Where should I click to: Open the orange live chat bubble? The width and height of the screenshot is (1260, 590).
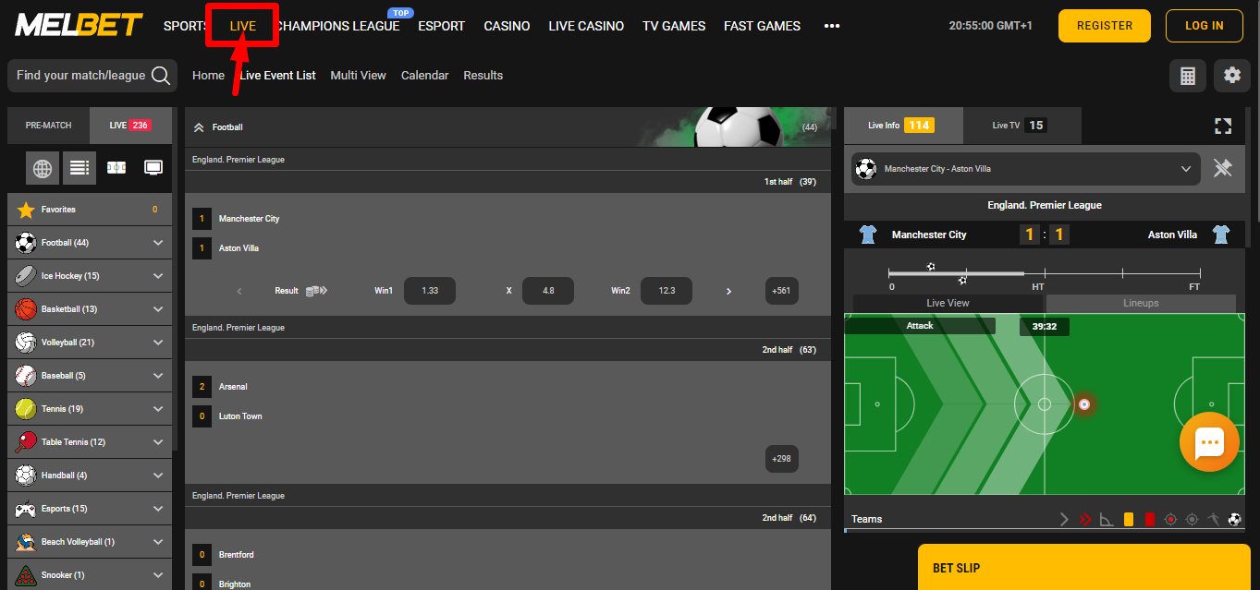(x=1209, y=442)
